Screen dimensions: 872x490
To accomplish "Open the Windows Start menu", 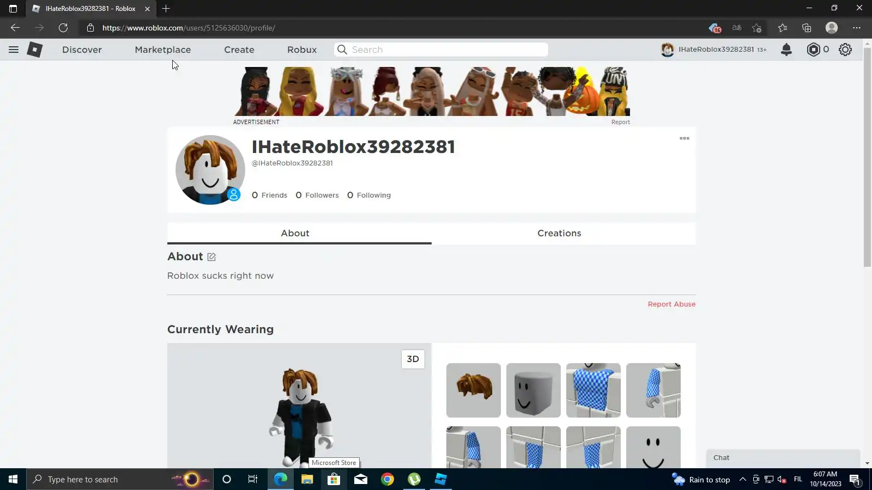I will (13, 479).
